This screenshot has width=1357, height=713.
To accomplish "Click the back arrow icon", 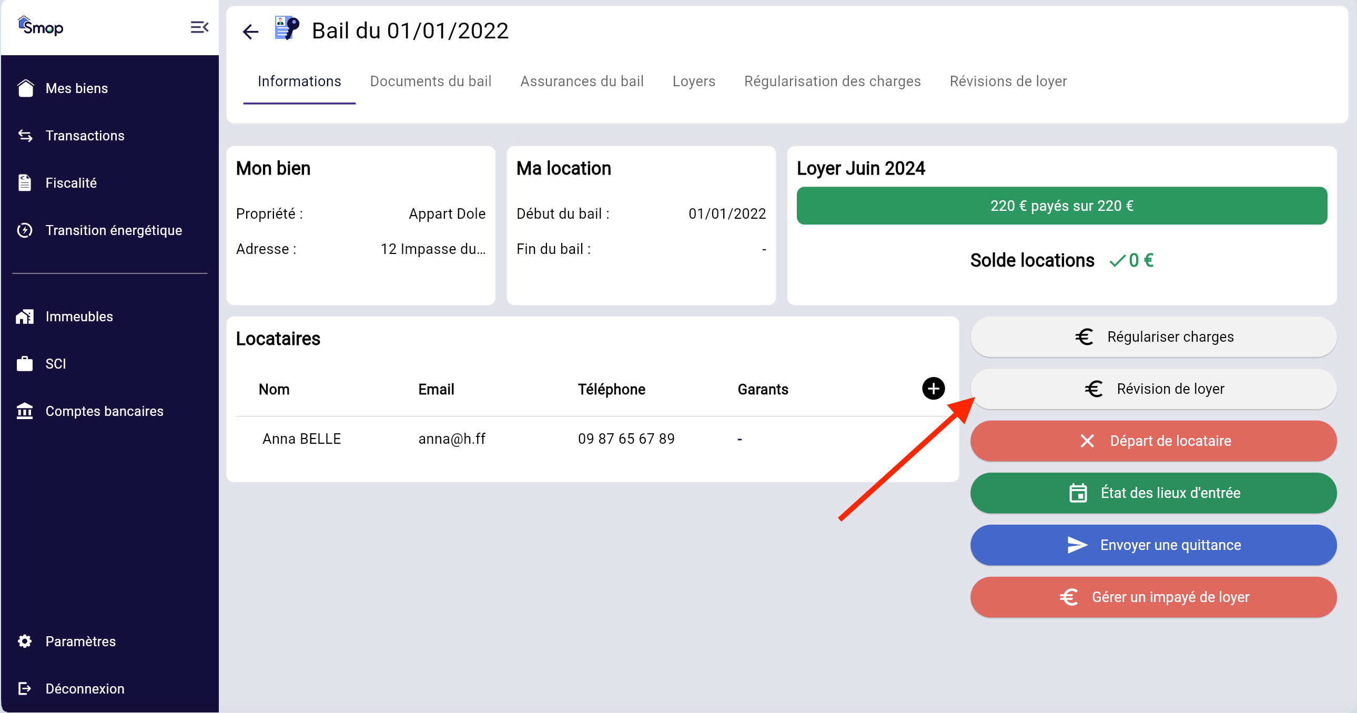I will 250,32.
